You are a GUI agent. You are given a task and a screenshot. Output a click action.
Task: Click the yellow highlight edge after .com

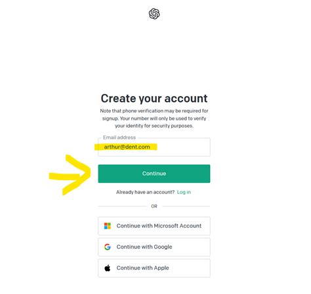click(154, 147)
